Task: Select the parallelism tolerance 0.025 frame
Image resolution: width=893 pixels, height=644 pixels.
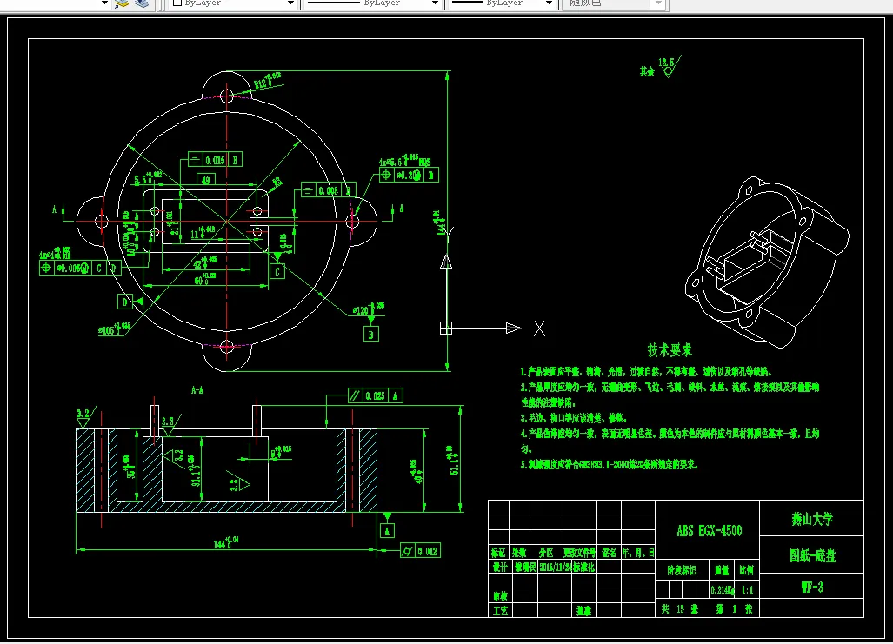Action: [376, 395]
